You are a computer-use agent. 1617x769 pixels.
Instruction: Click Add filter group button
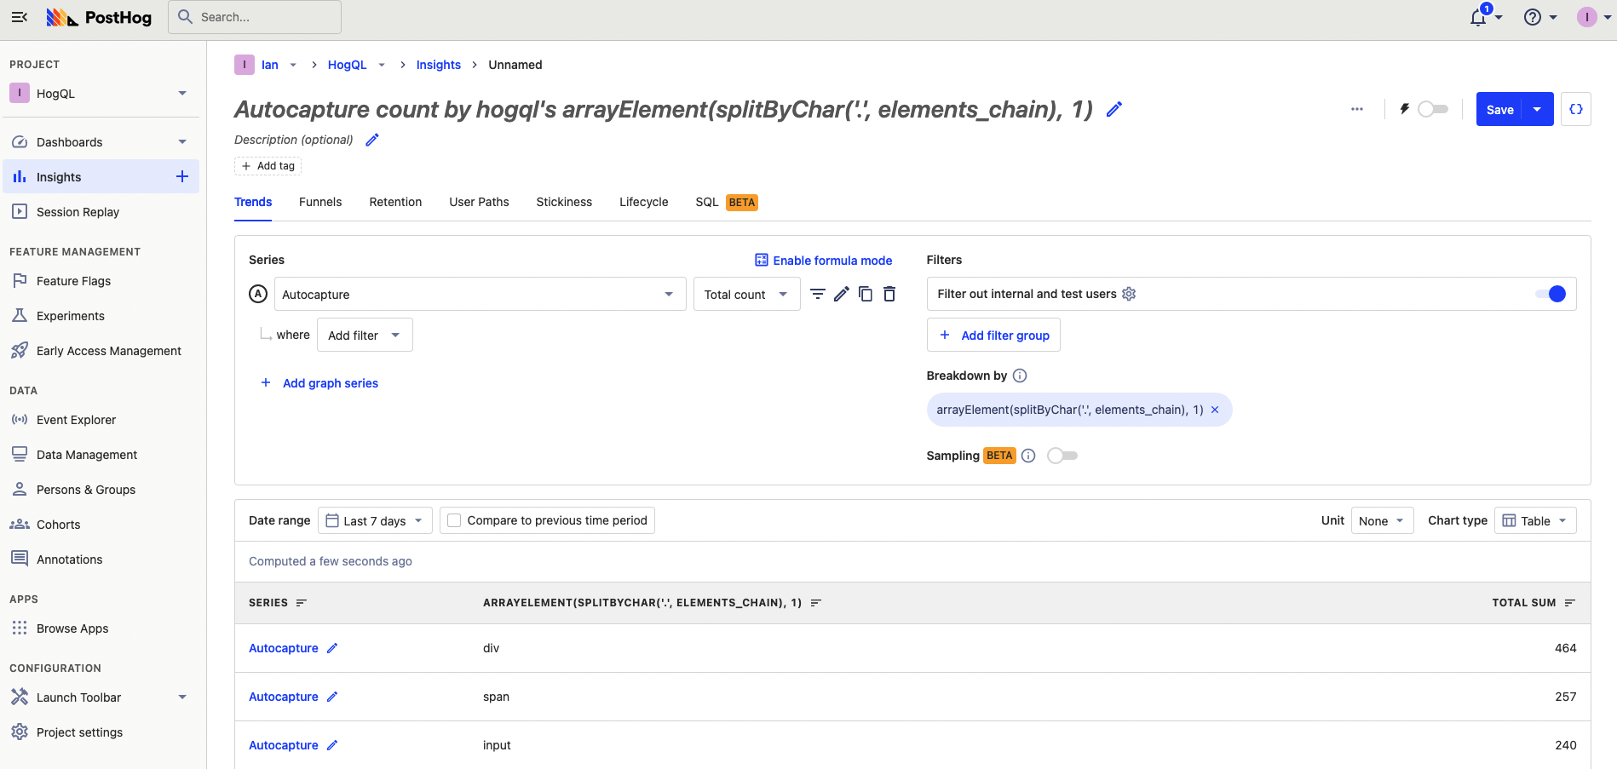(x=993, y=335)
